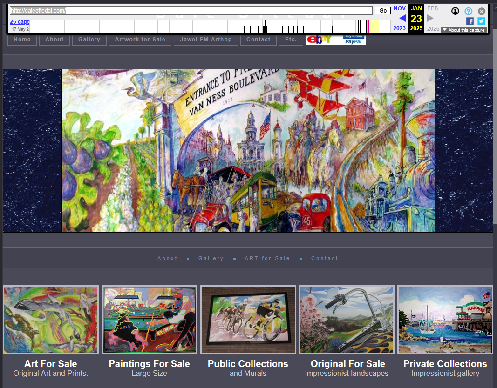The image size is (497, 388).
Task: Open the Etc. menu item
Action: point(291,40)
